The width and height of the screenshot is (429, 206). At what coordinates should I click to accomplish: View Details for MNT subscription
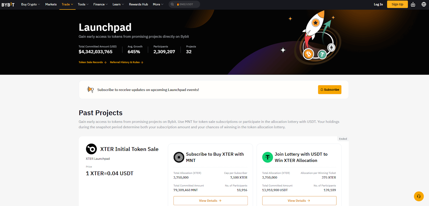pyautogui.click(x=210, y=201)
